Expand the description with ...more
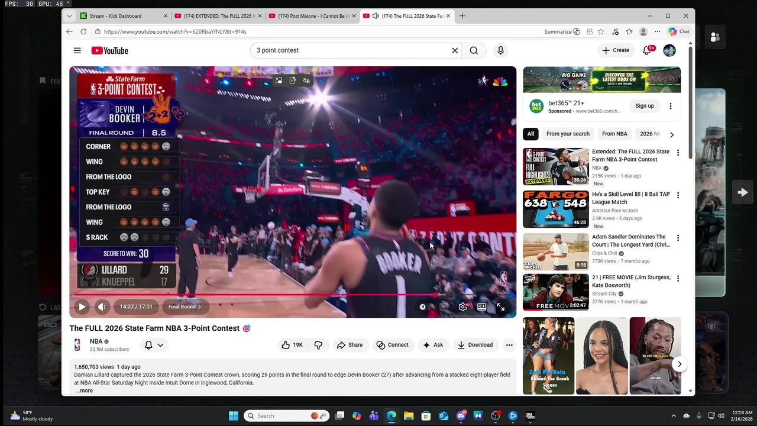 (x=84, y=390)
